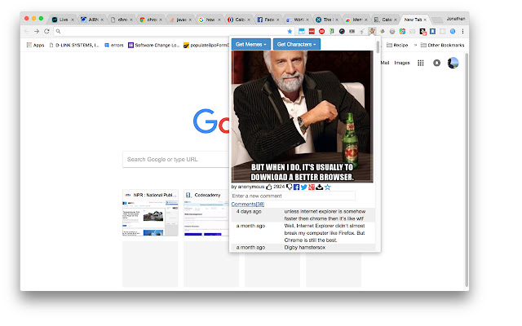Screen dimensions: 522x326
Task: Click the red circular extension icon
Action: tap(321, 31)
